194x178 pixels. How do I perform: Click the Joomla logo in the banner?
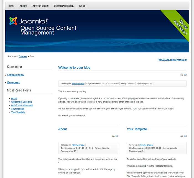click(29, 21)
